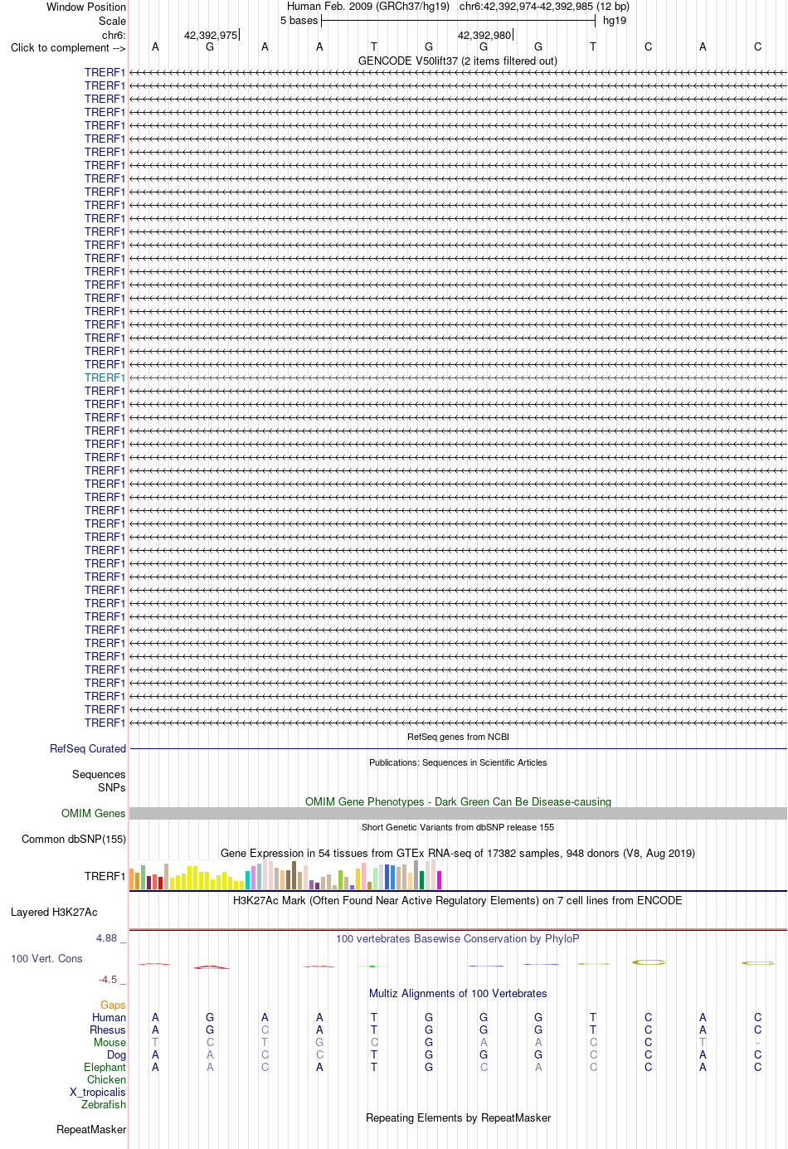Open the GENCODE V50lift37 track title
Viewport: 788px width, 1149px height.
pyautogui.click(x=458, y=61)
